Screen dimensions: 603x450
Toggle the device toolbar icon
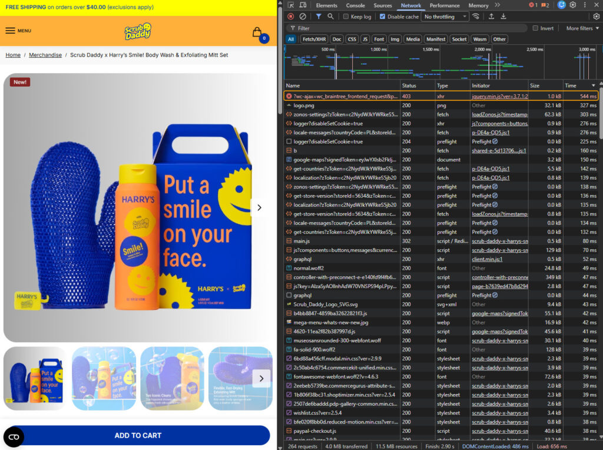(303, 5)
